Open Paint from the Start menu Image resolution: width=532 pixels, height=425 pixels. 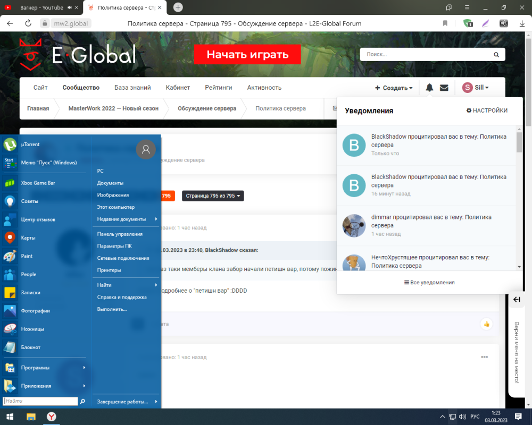27,256
